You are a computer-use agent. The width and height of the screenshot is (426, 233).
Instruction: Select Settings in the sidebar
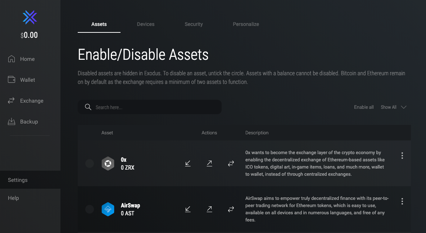tap(30, 180)
